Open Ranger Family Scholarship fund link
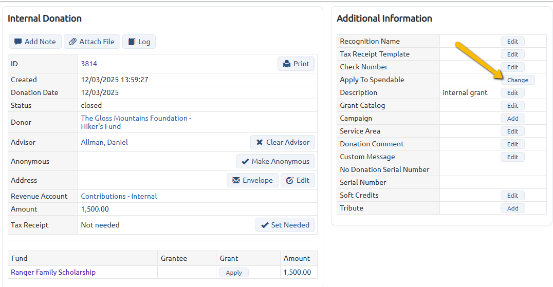Image resolution: width=553 pixels, height=287 pixels. 53,272
